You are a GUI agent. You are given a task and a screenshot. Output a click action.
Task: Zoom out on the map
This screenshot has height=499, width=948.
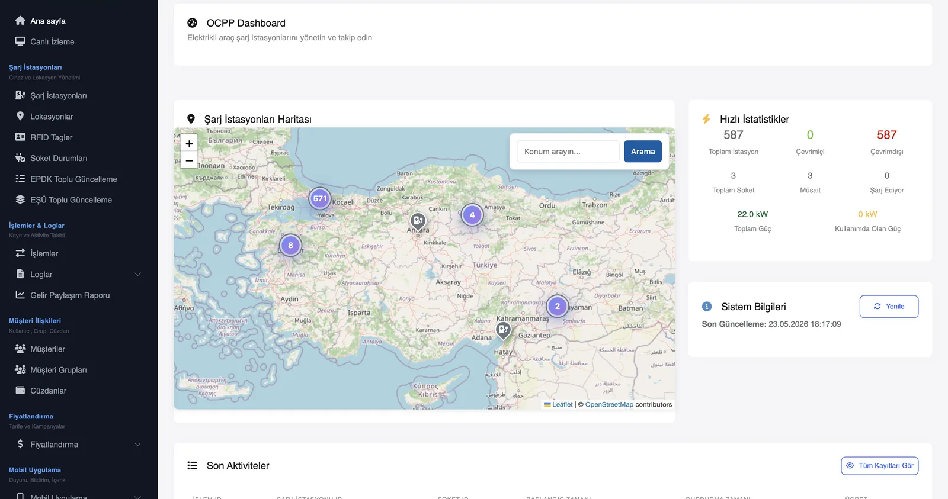coord(189,160)
